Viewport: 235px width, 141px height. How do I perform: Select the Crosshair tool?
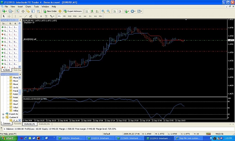[x=9, y=16]
